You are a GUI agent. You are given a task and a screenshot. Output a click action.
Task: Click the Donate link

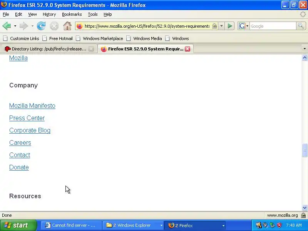[x=19, y=167]
